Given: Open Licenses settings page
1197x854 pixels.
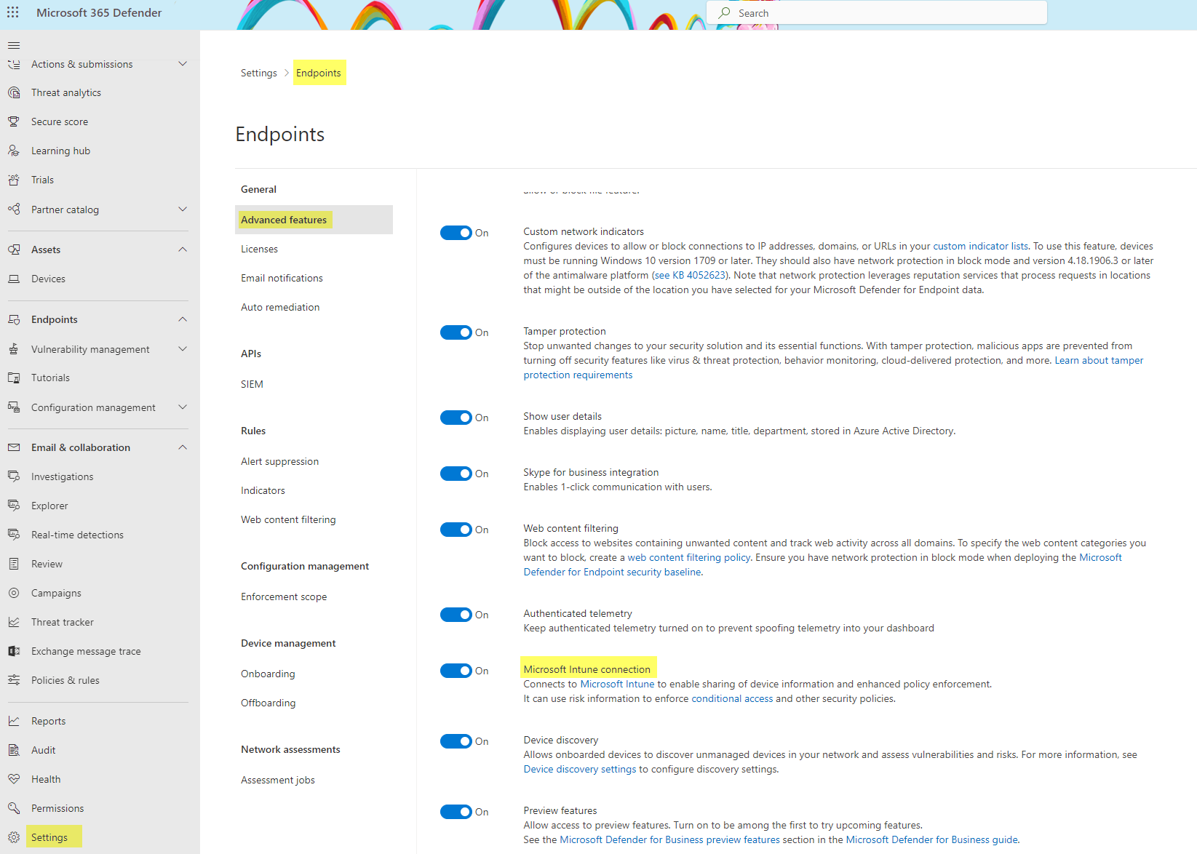Looking at the screenshot, I should 259,249.
